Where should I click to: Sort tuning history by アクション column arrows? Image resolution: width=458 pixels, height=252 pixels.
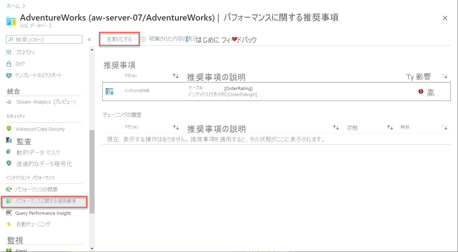pyautogui.click(x=176, y=127)
